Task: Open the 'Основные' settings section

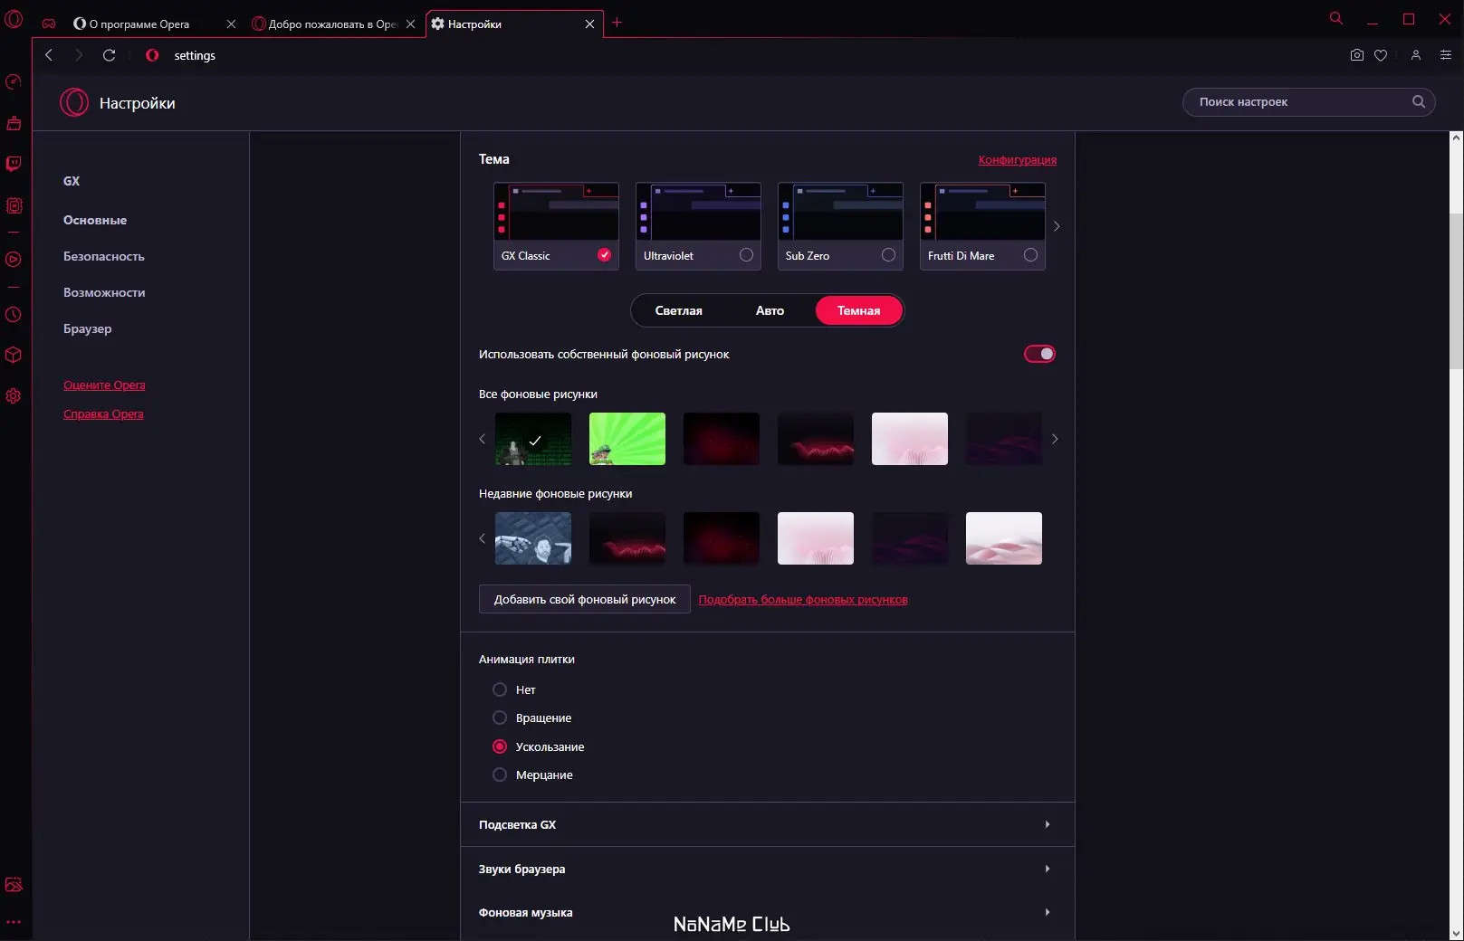Action: [x=95, y=220]
